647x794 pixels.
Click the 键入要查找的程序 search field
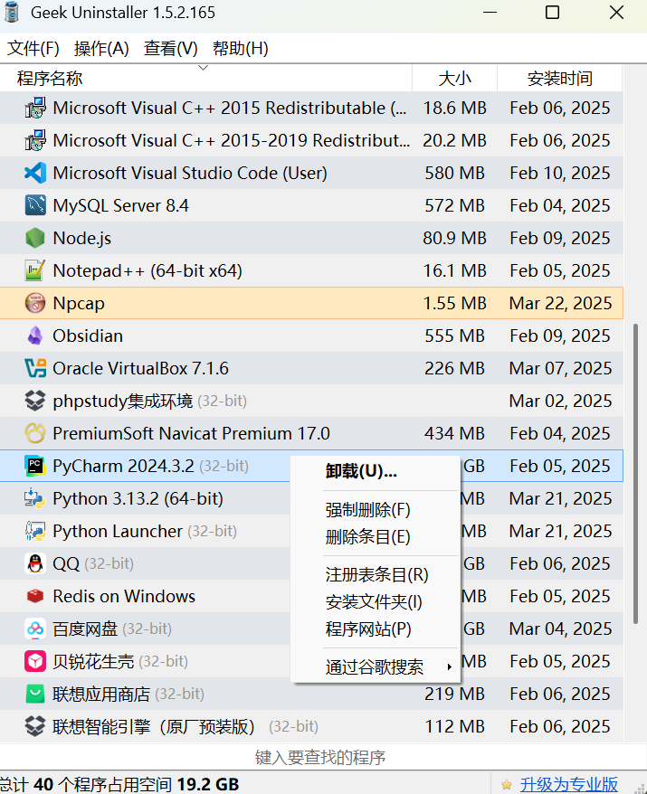point(320,758)
